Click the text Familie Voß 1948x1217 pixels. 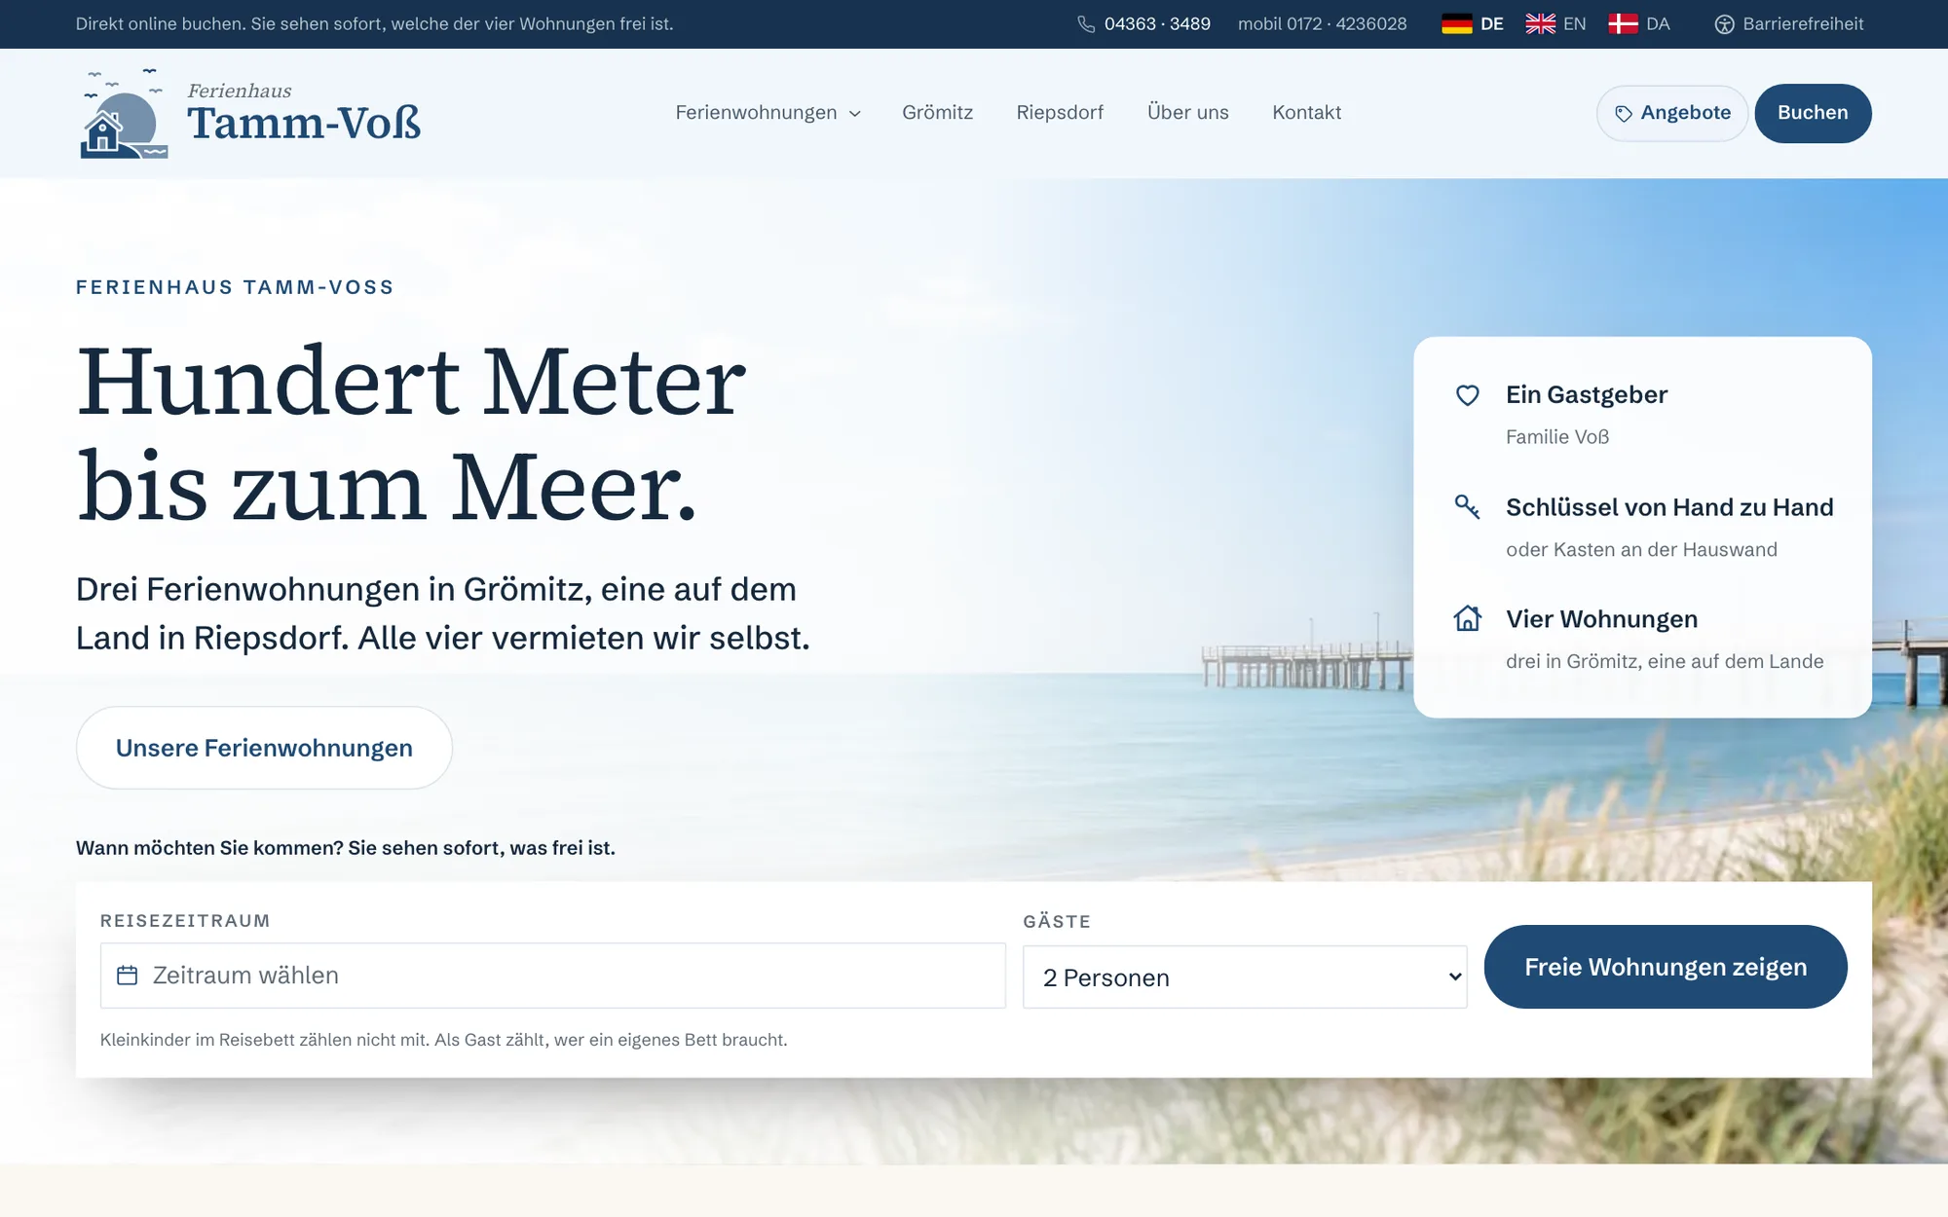pos(1557,437)
